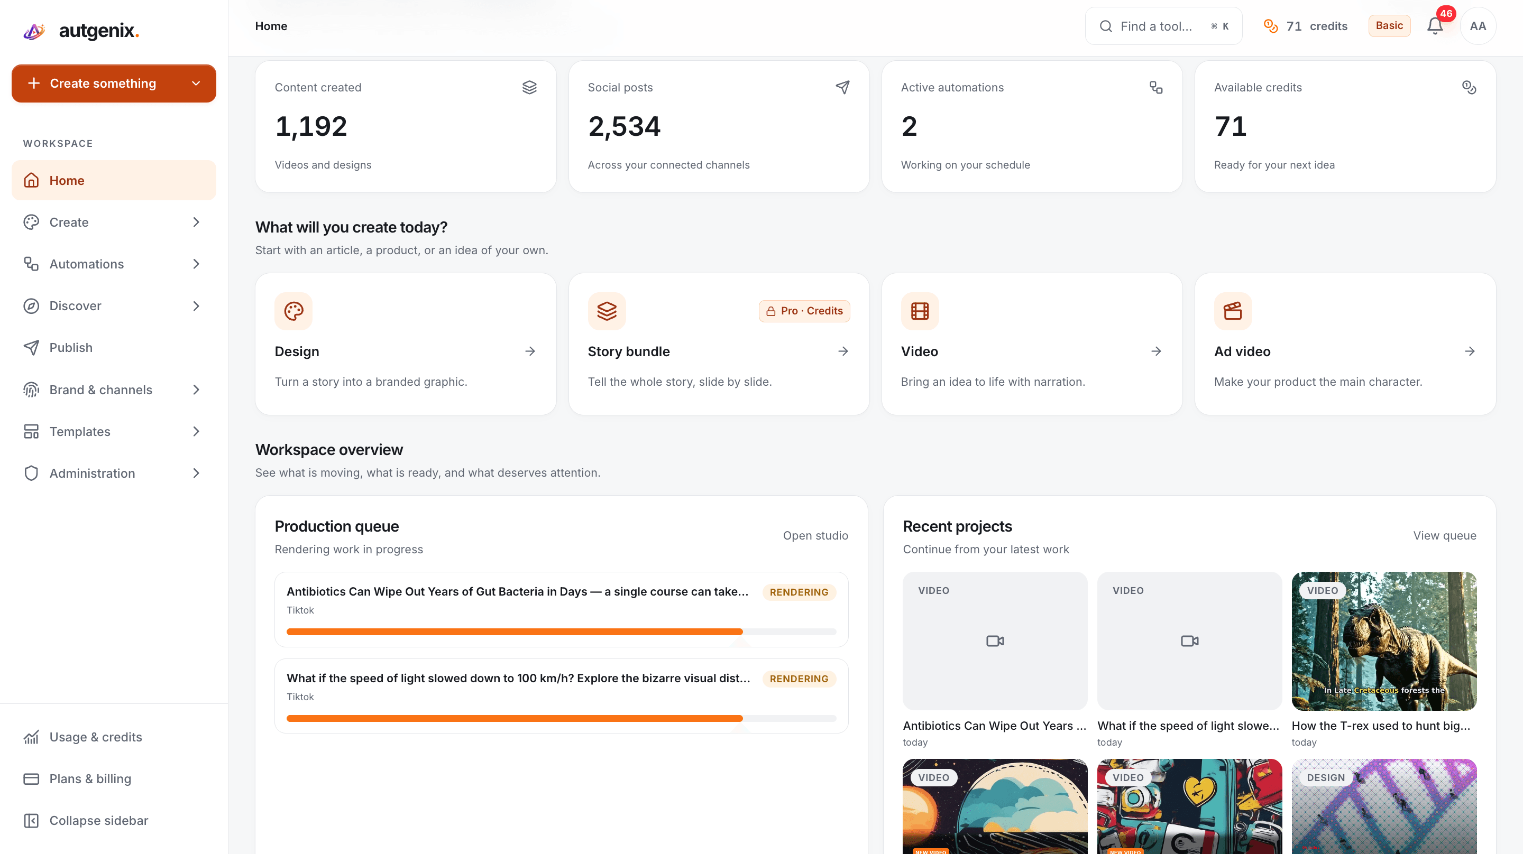The height and width of the screenshot is (854, 1523).
Task: Click the Discover compass icon
Action: click(31, 305)
